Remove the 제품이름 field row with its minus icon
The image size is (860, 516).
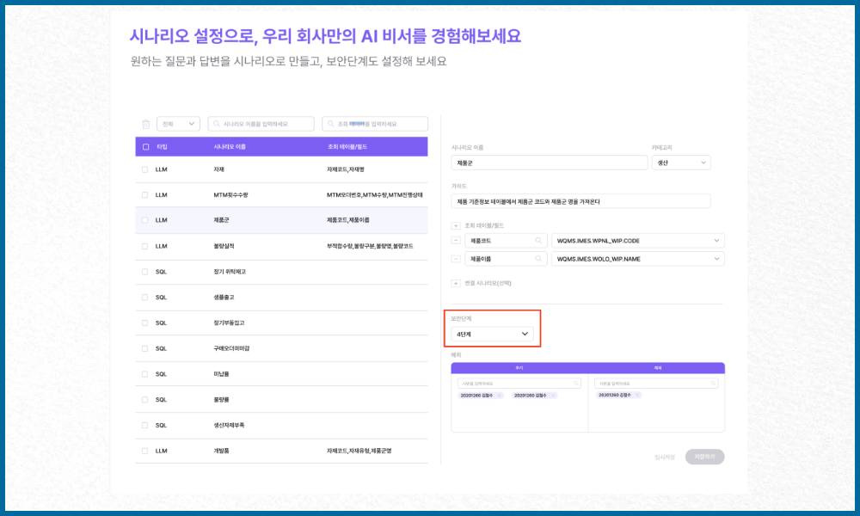(x=456, y=259)
